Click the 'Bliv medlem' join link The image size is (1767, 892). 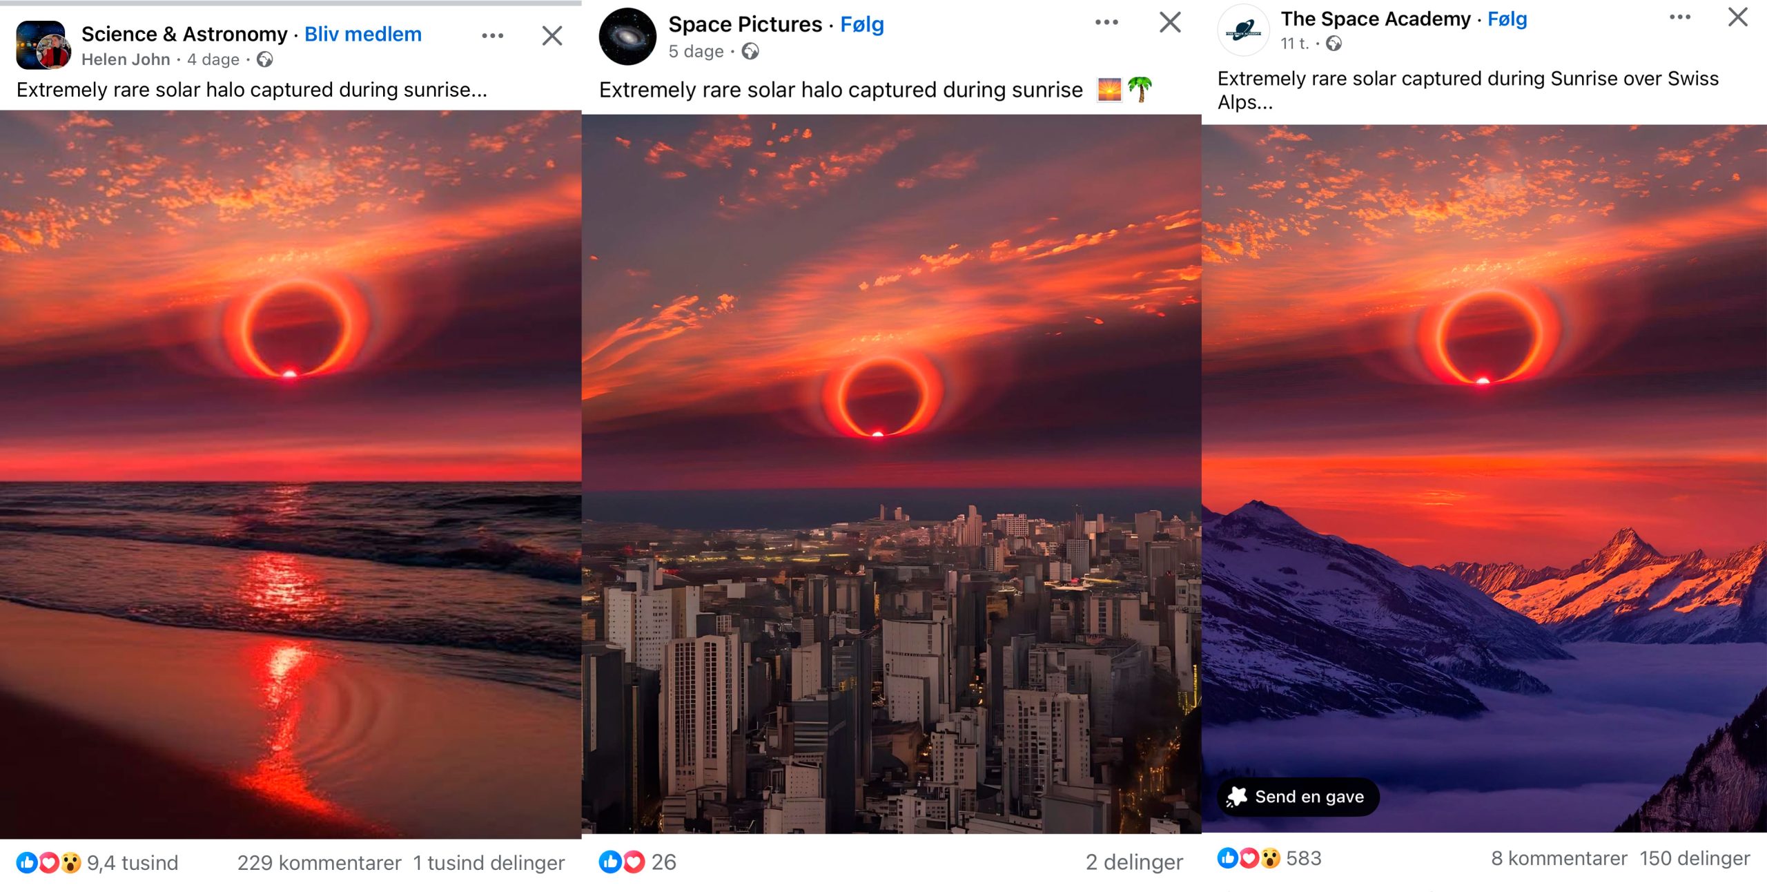click(363, 35)
